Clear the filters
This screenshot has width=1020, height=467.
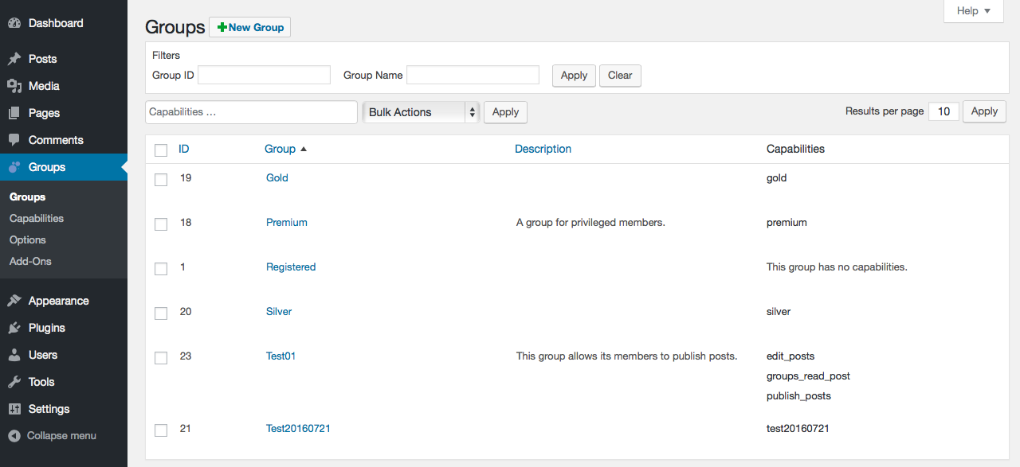pyautogui.click(x=620, y=76)
